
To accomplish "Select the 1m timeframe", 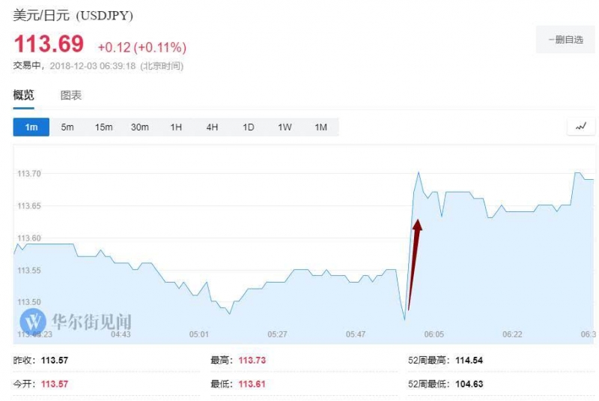I will coord(31,127).
